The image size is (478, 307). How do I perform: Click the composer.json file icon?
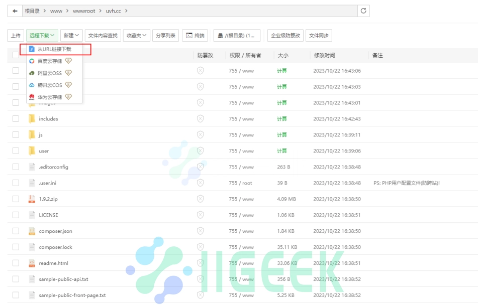click(x=32, y=231)
